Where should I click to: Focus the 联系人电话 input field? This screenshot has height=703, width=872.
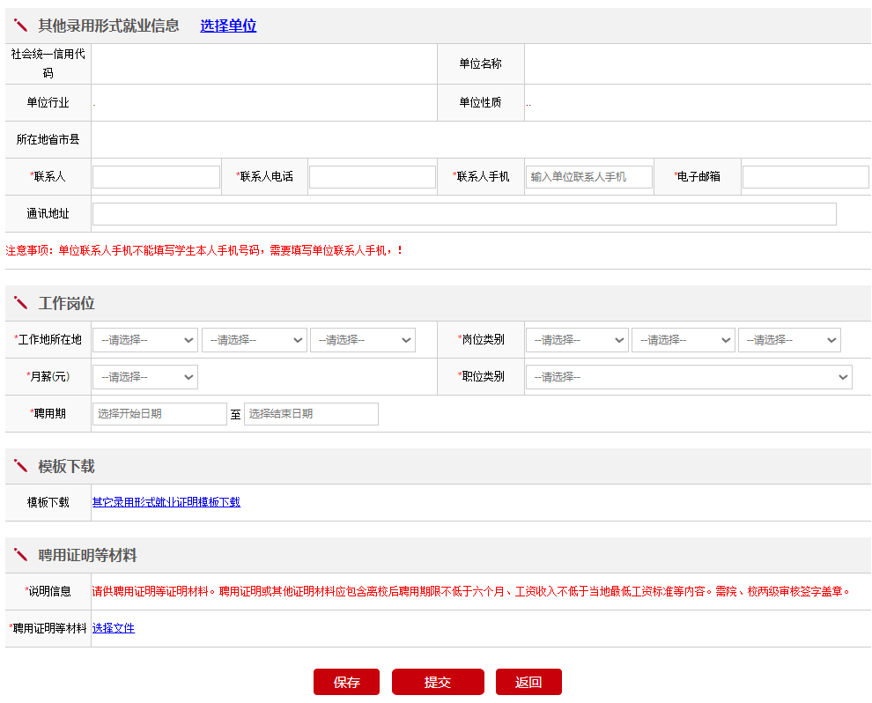[x=372, y=177]
